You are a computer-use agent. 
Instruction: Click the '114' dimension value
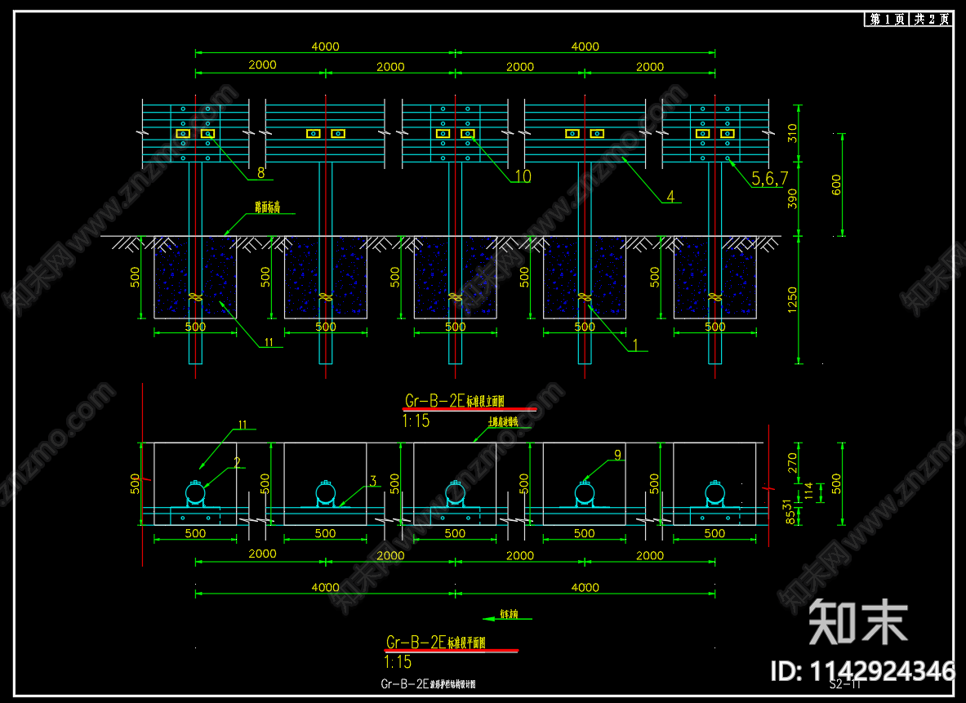pyautogui.click(x=809, y=492)
